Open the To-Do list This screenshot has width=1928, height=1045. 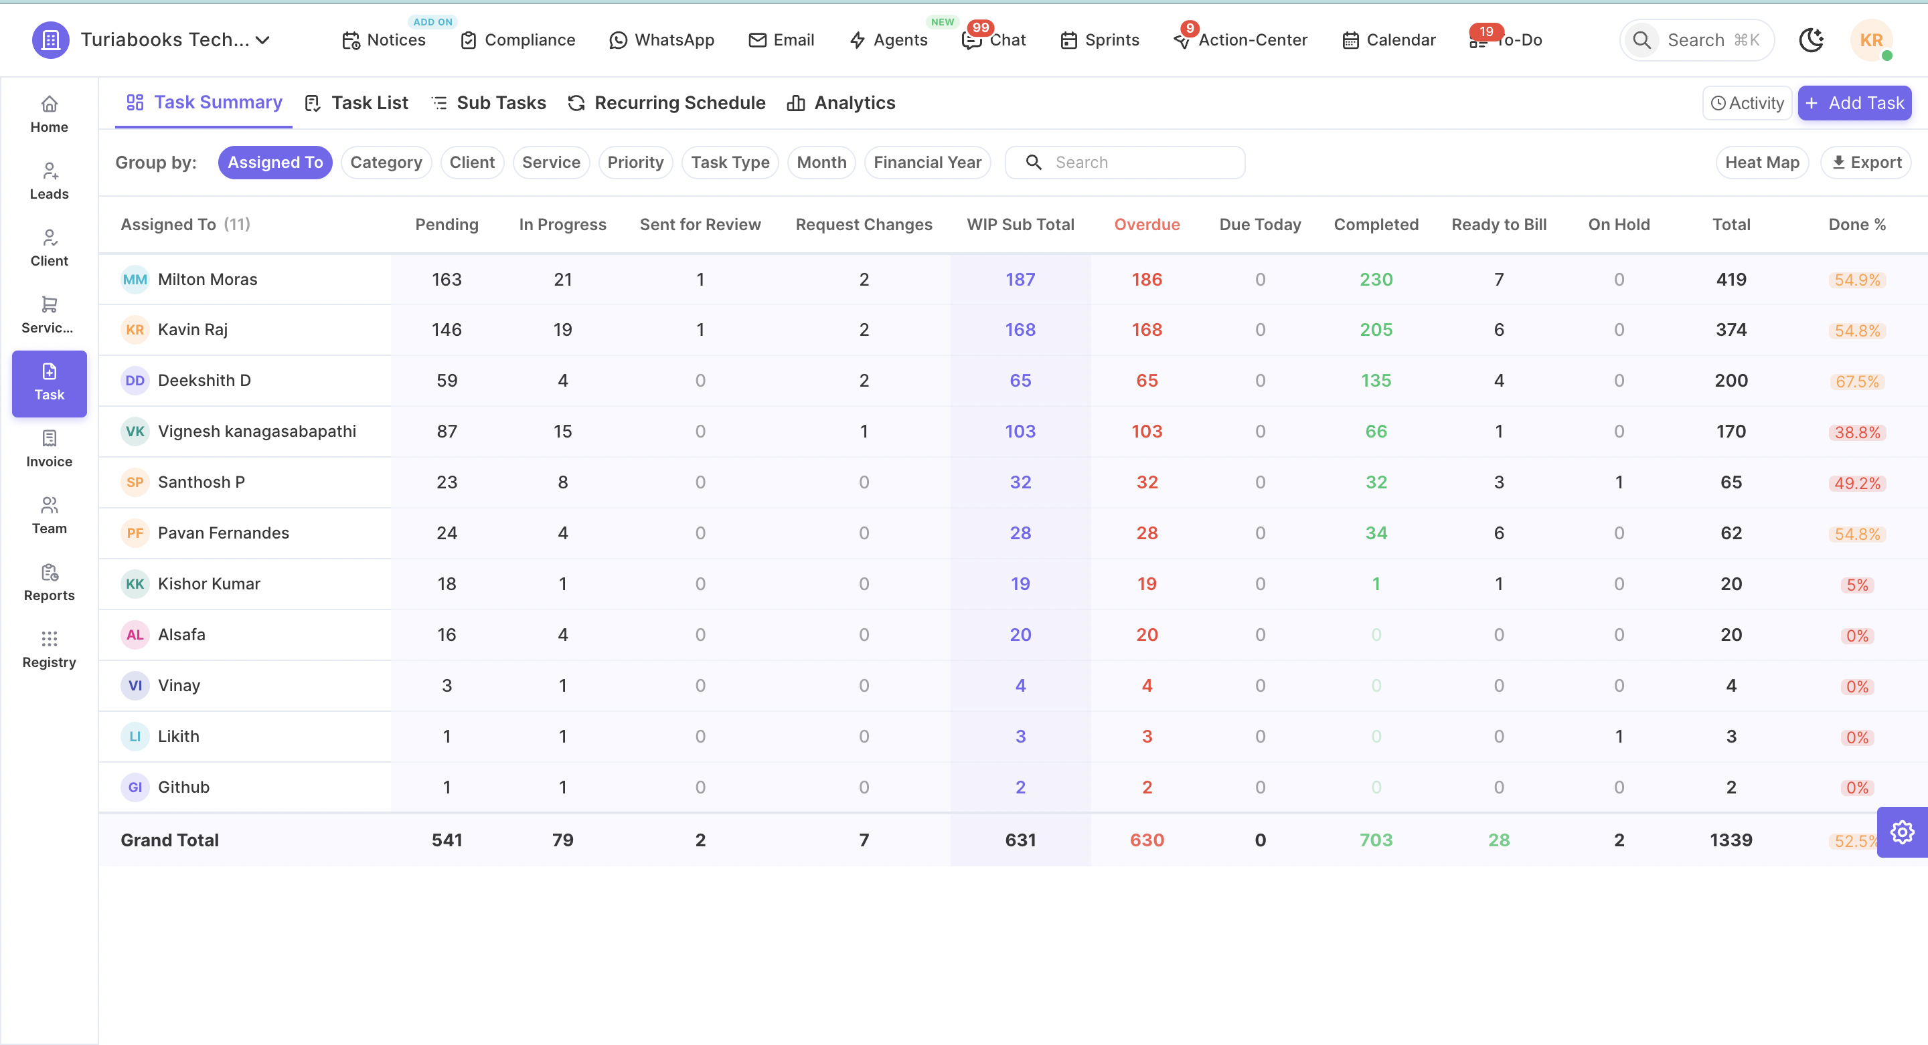(x=1506, y=39)
